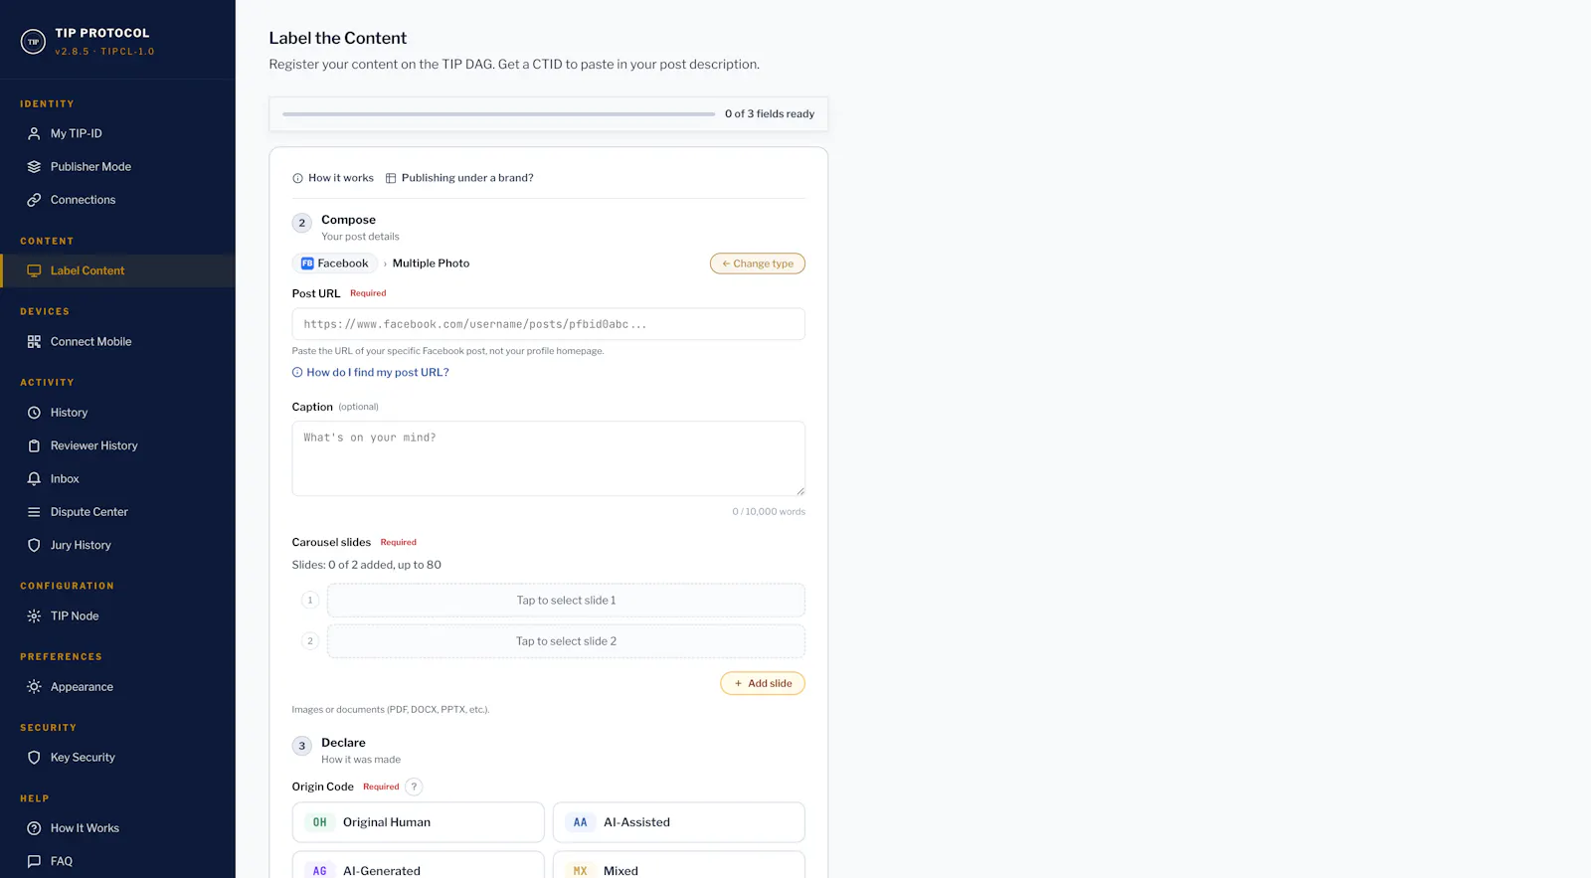Click the FAQ chat bubble icon
Screen dimensions: 1591x878
34,862
